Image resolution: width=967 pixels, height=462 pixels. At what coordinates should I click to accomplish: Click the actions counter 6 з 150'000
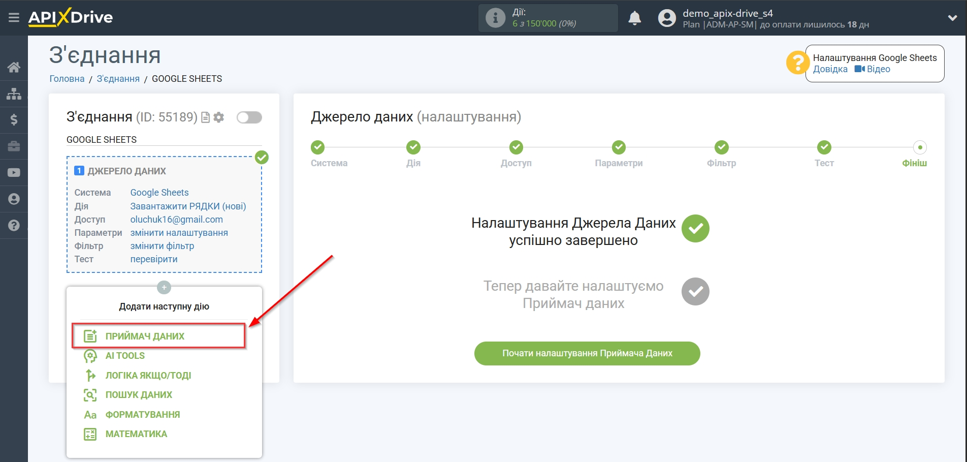coord(544,23)
